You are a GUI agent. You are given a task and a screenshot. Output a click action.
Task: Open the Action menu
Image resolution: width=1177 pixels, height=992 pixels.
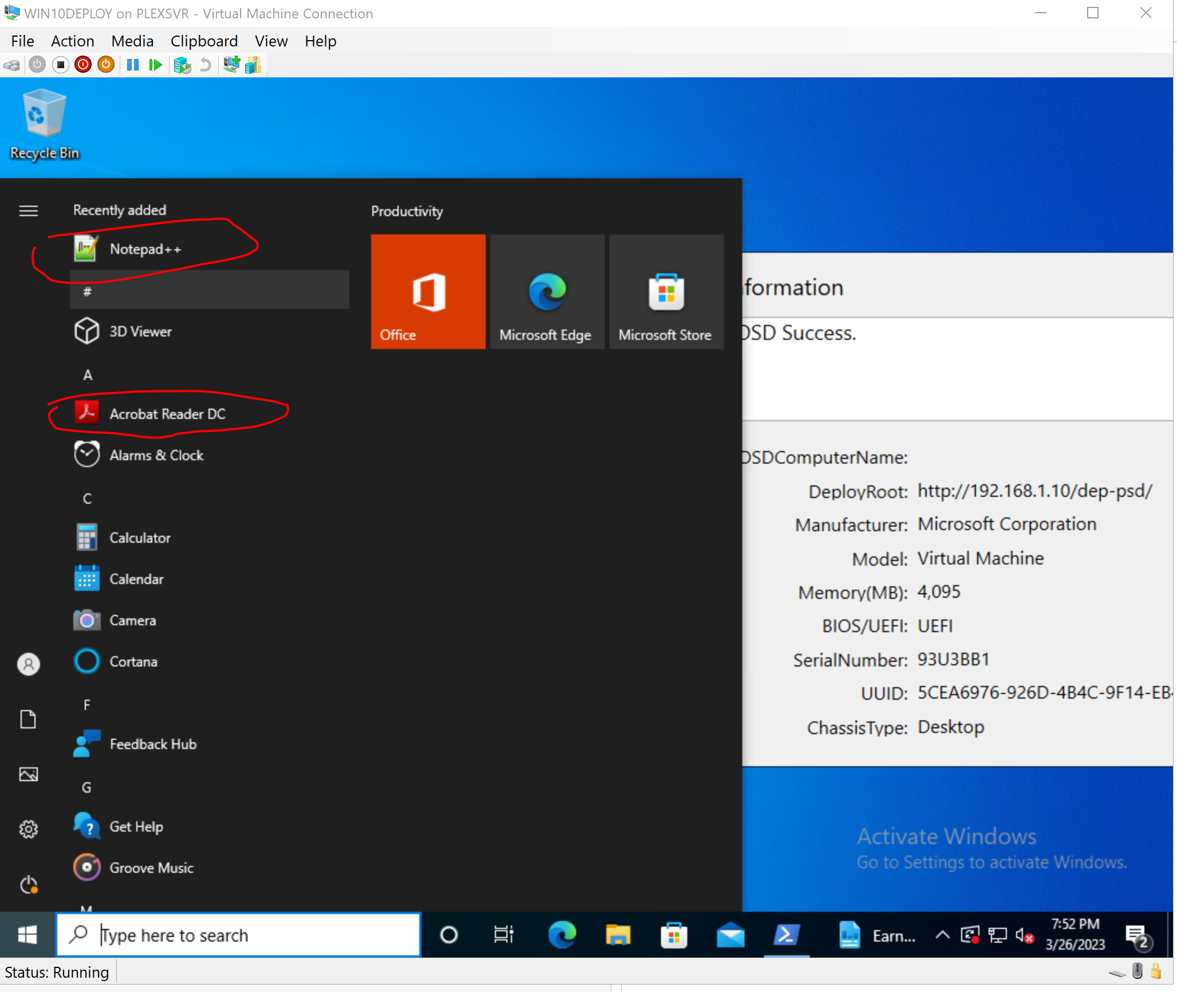point(72,41)
